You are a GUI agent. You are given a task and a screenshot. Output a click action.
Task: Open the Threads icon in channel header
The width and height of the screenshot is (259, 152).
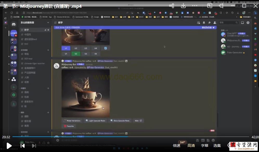(x=199, y=23)
